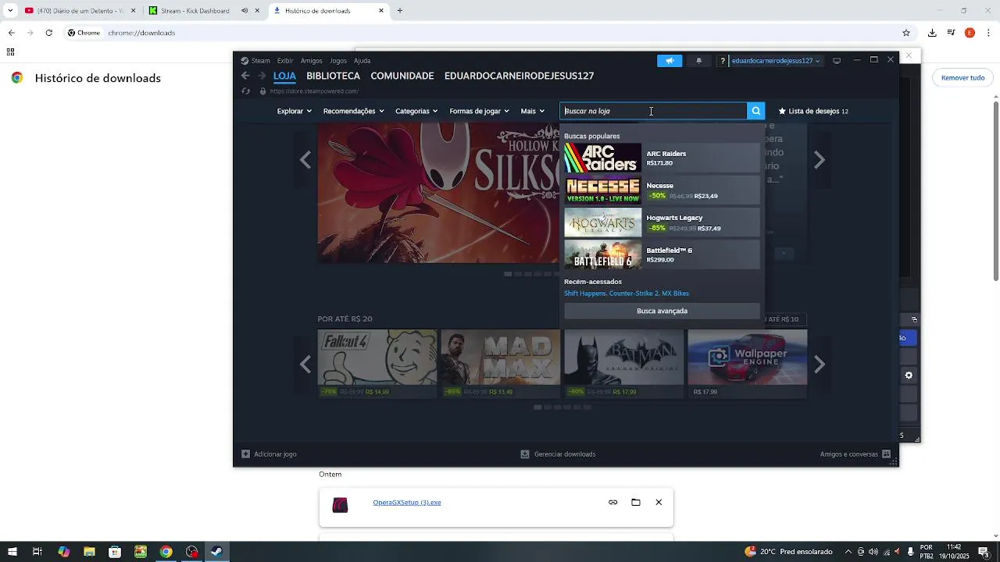Open OperaGXSetup (3).exe link
The height and width of the screenshot is (562, 1000).
point(407,503)
